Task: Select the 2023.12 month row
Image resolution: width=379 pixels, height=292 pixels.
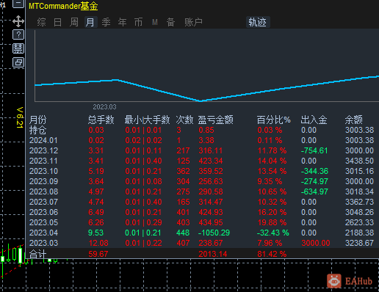Action: pos(43,150)
